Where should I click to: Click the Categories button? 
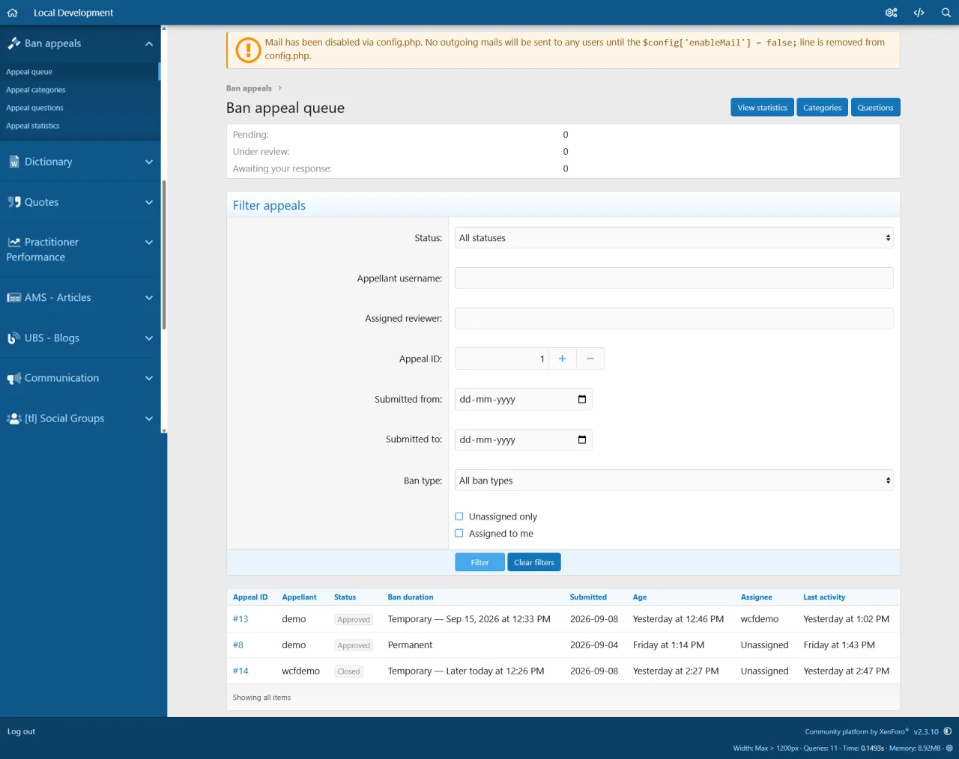pos(823,108)
